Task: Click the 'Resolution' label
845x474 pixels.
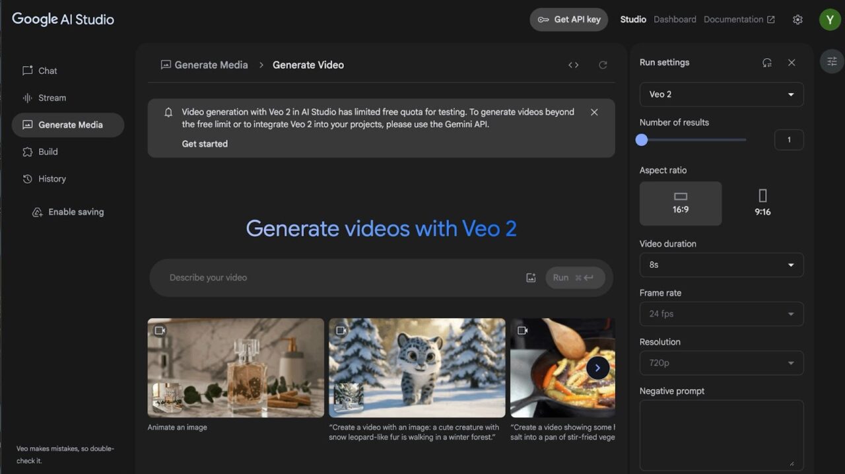Action: [x=660, y=342]
